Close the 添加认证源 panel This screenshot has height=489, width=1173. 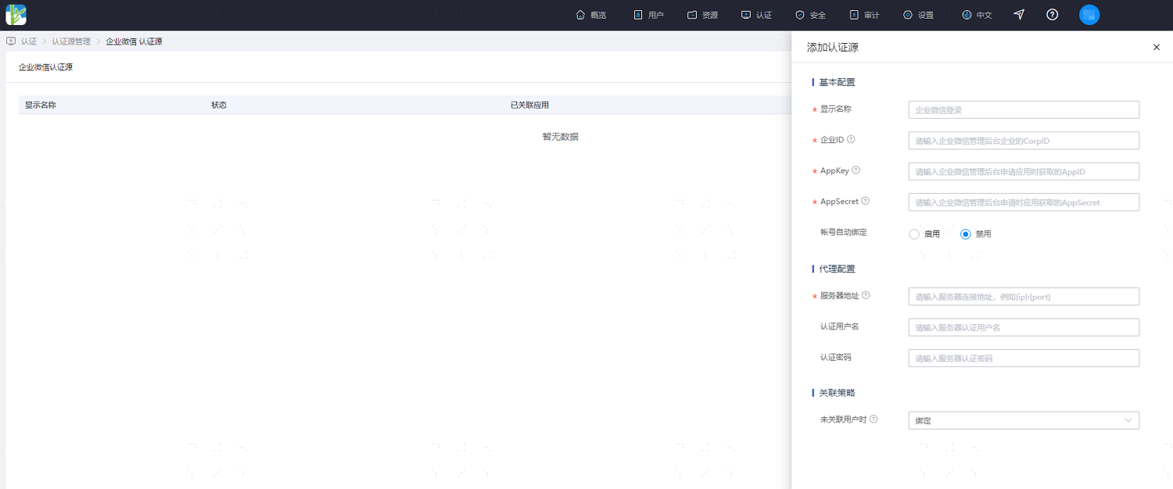(1157, 48)
